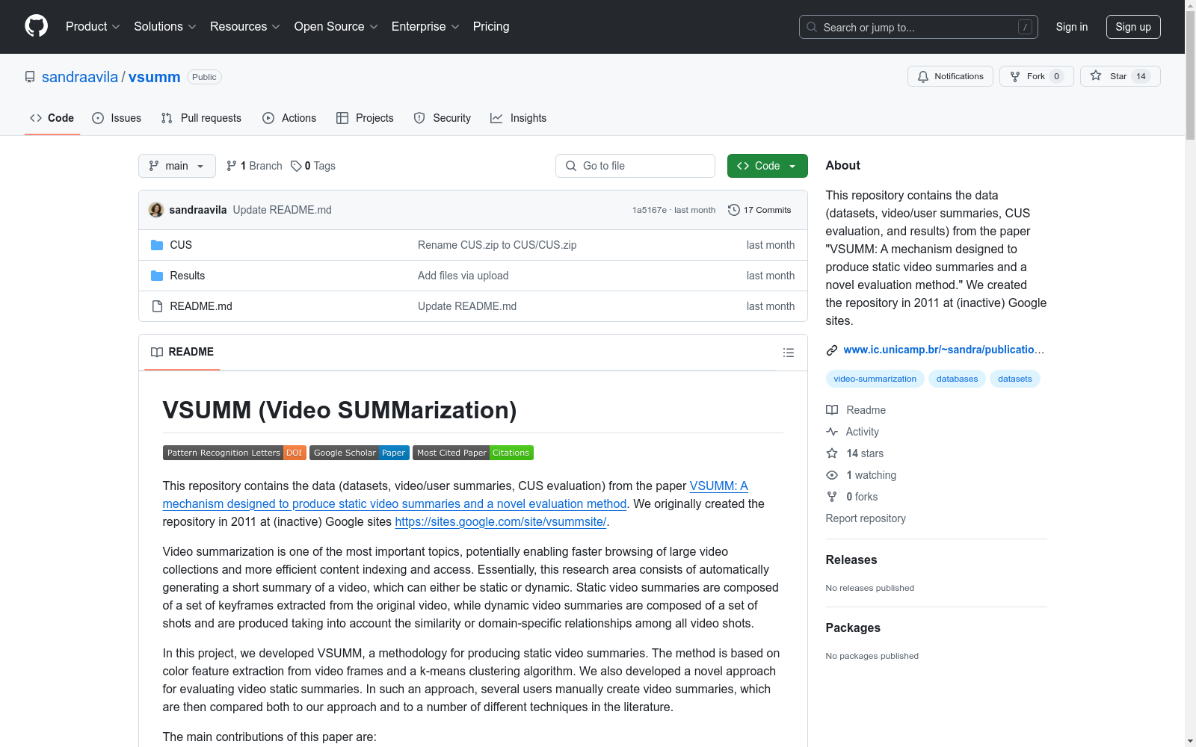Open the Insights tab
Viewport: 1196px width, 747px height.
[519, 118]
